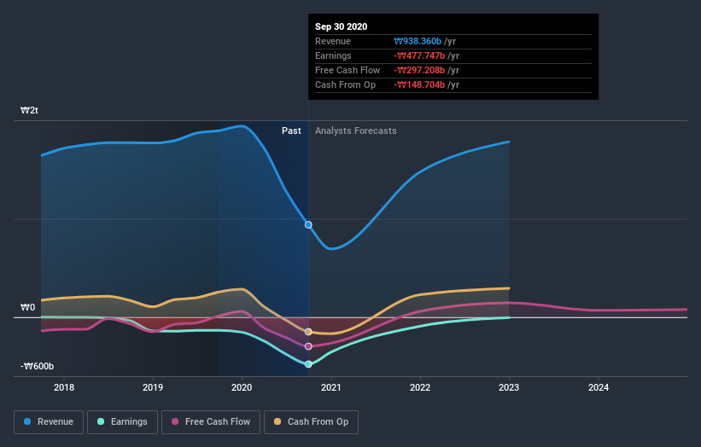This screenshot has width=701, height=447.
Task: Click the -₩148.704b cash from op value
Action: (x=419, y=84)
